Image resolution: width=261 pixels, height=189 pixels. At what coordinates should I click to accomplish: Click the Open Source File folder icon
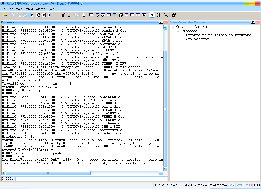coord(5,15)
